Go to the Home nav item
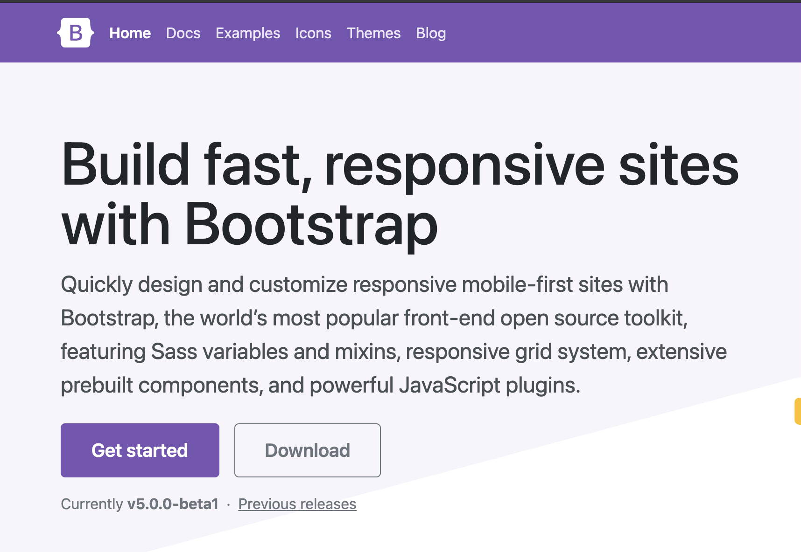The image size is (801, 552). coord(130,33)
